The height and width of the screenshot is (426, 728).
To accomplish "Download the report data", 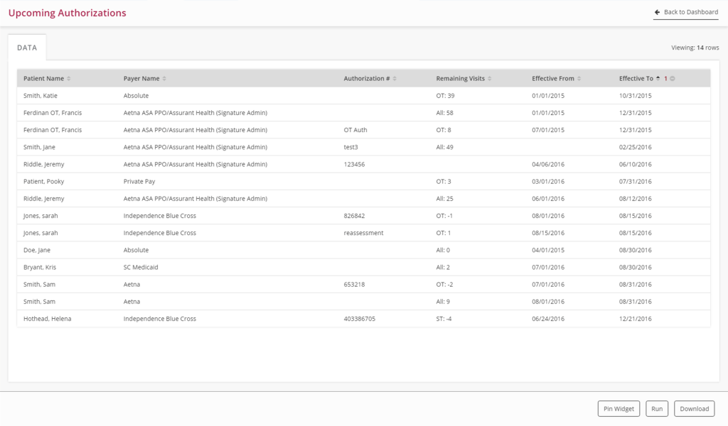I will (x=694, y=408).
